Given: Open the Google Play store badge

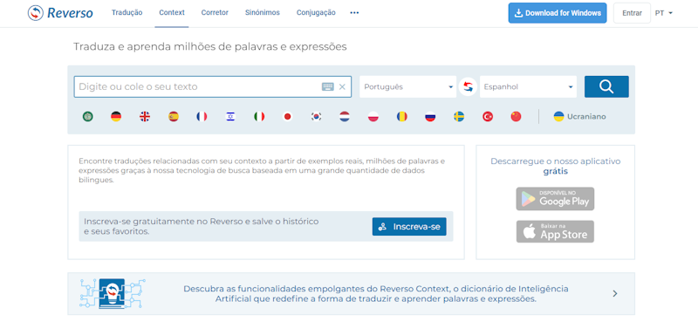Looking at the screenshot, I should [555, 199].
